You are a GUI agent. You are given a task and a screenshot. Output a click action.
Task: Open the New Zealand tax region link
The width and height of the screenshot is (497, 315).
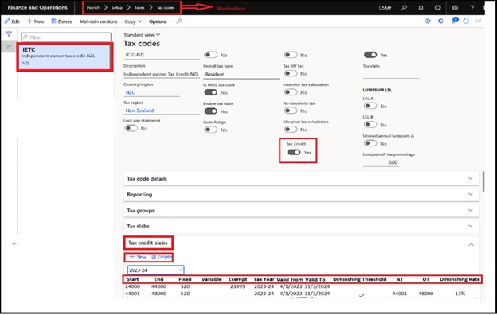139,111
